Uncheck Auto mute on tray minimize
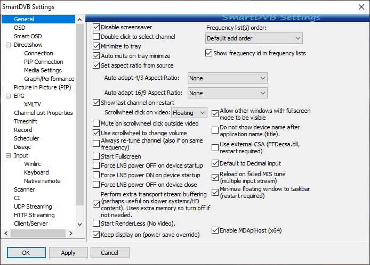370x265 pixels. coord(96,56)
